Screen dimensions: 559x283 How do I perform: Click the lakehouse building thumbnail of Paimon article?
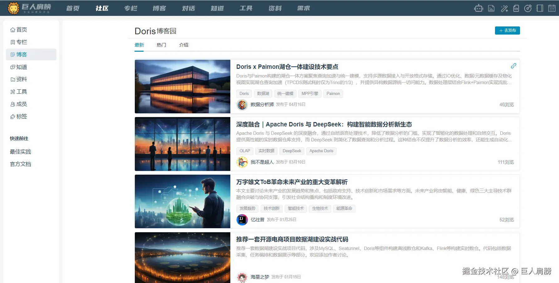183,87
